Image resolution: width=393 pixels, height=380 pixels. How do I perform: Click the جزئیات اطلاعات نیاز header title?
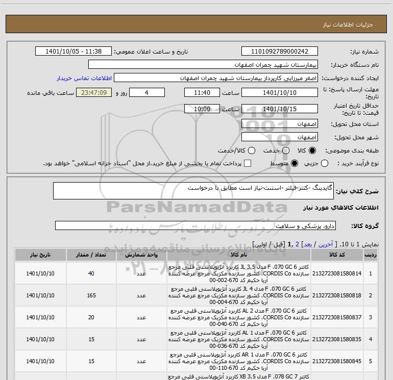[348, 24]
